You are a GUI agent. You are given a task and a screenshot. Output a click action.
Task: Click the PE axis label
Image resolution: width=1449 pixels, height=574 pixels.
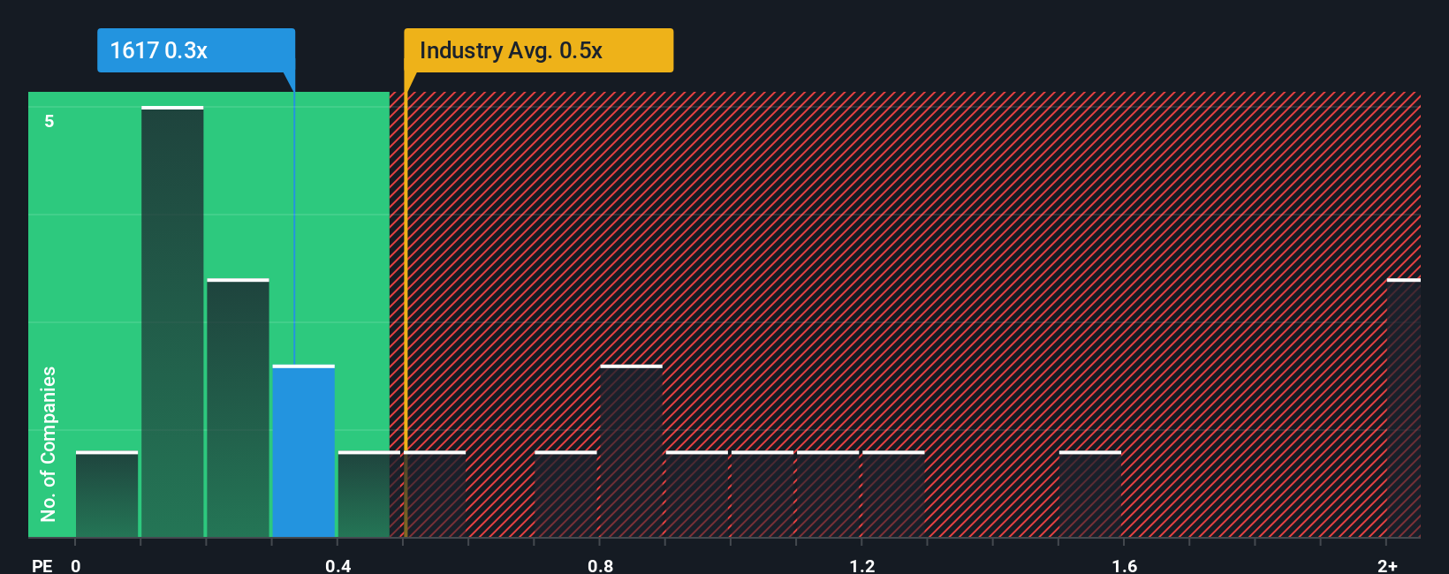click(x=42, y=565)
